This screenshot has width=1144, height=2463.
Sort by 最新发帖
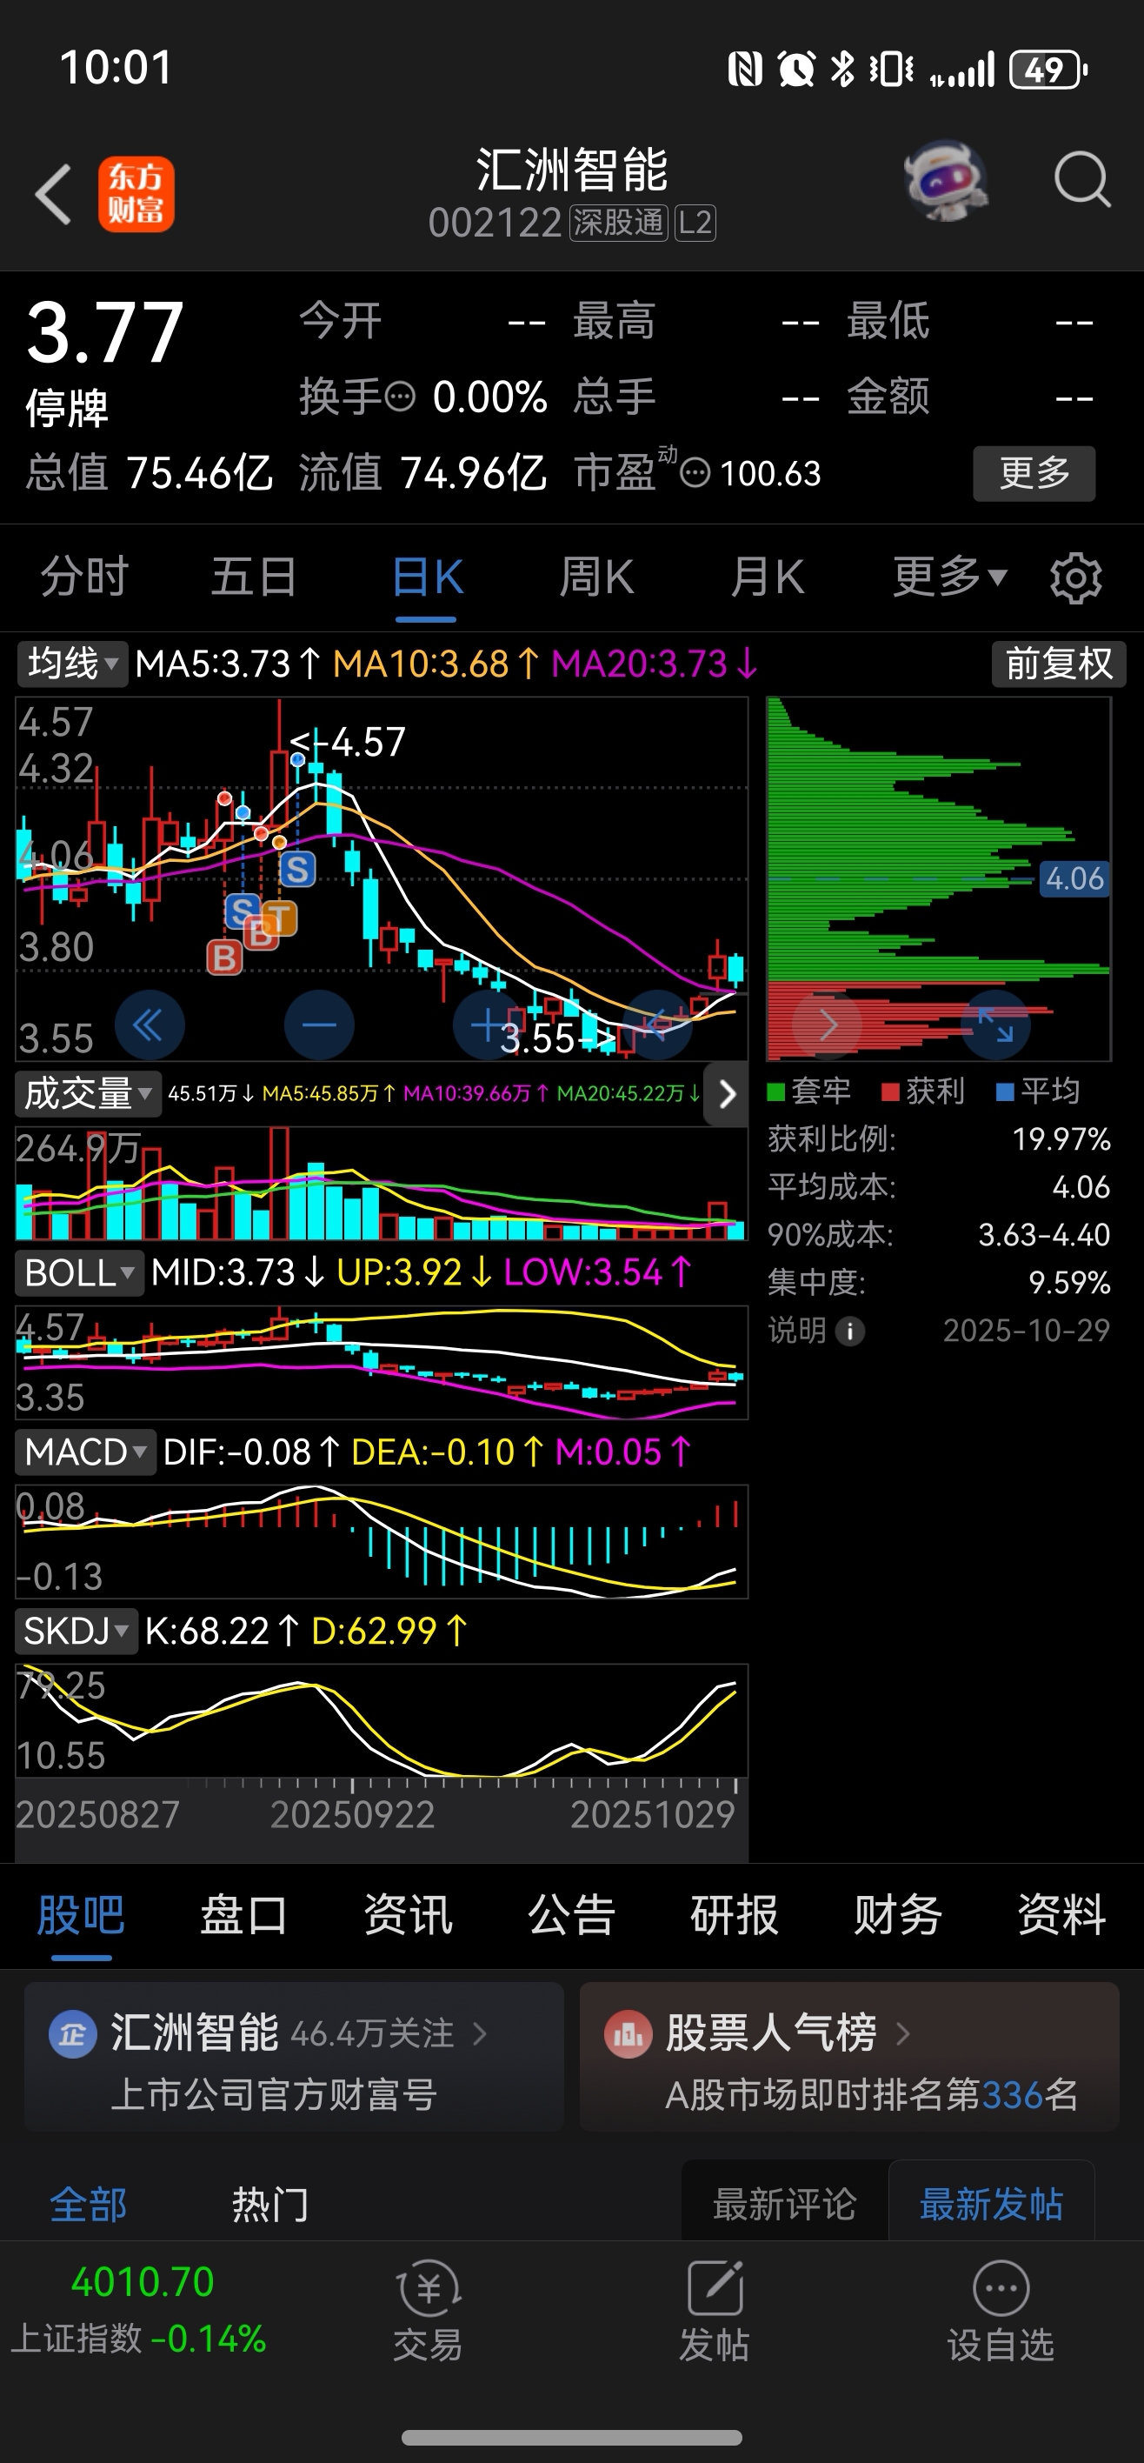(x=991, y=2203)
